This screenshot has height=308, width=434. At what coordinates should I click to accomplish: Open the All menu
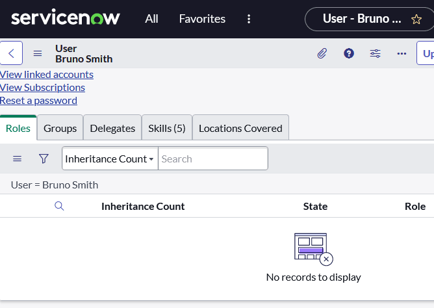point(151,19)
